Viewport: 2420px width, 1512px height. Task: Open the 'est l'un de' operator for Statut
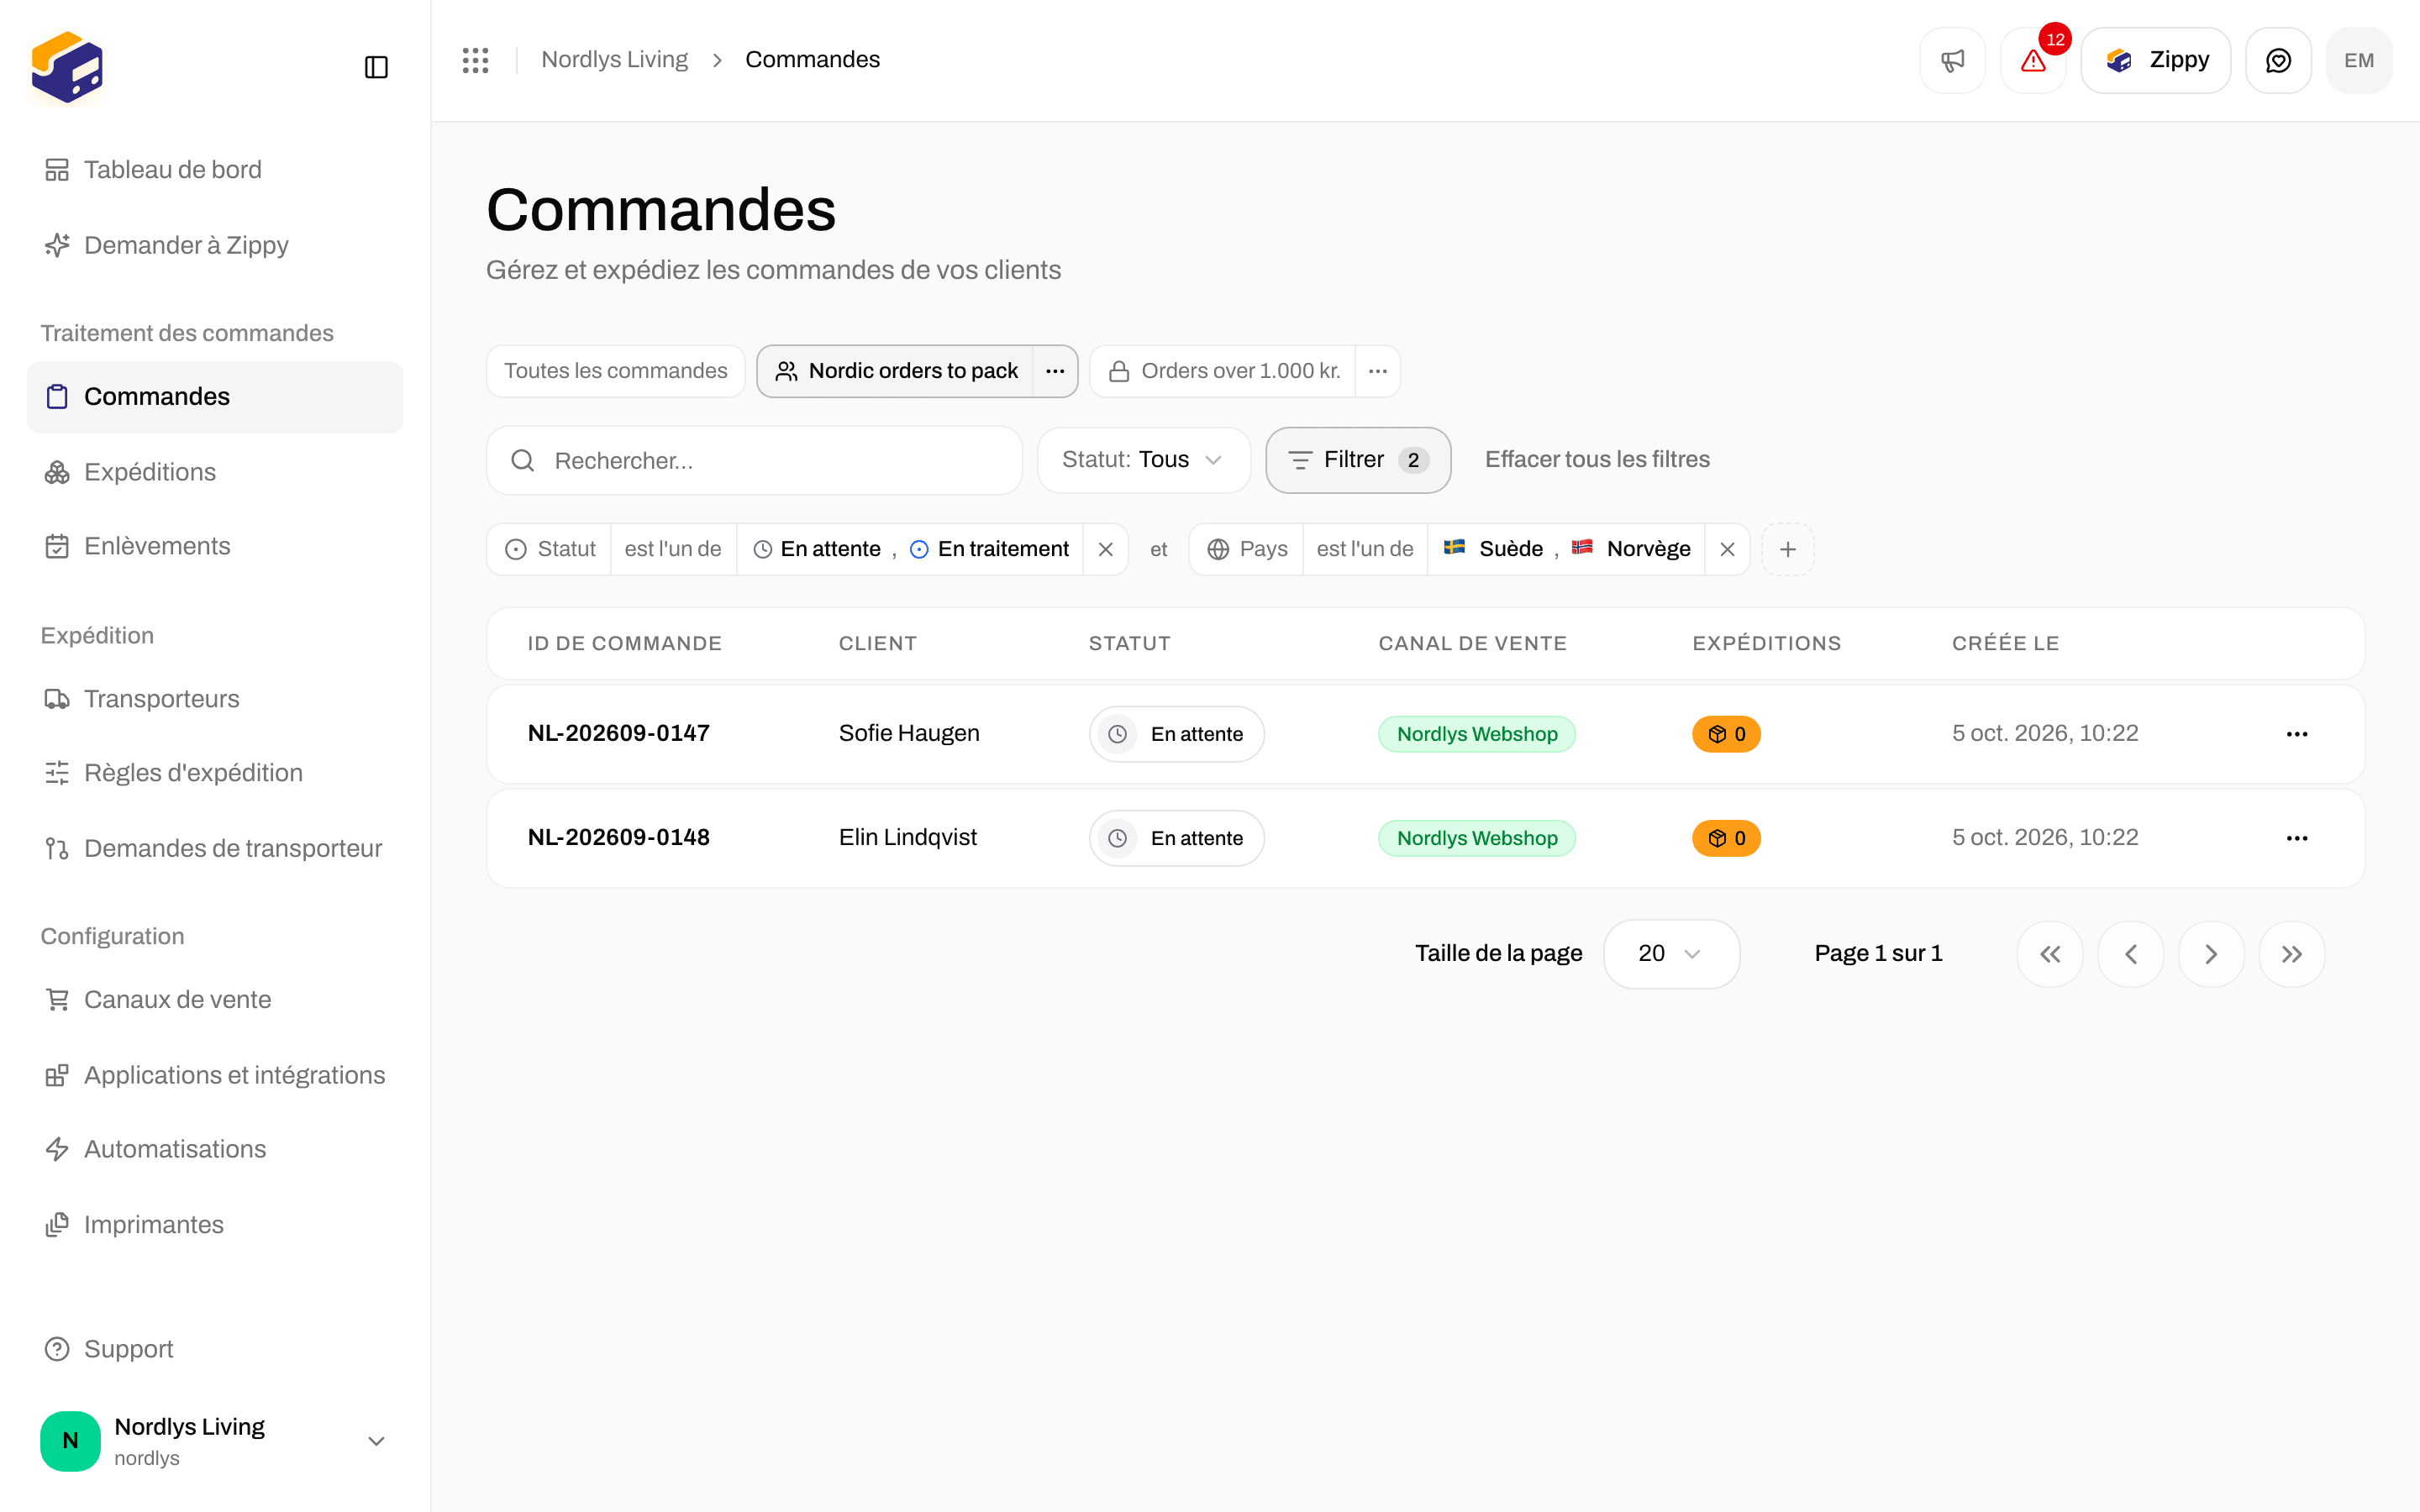coord(673,549)
